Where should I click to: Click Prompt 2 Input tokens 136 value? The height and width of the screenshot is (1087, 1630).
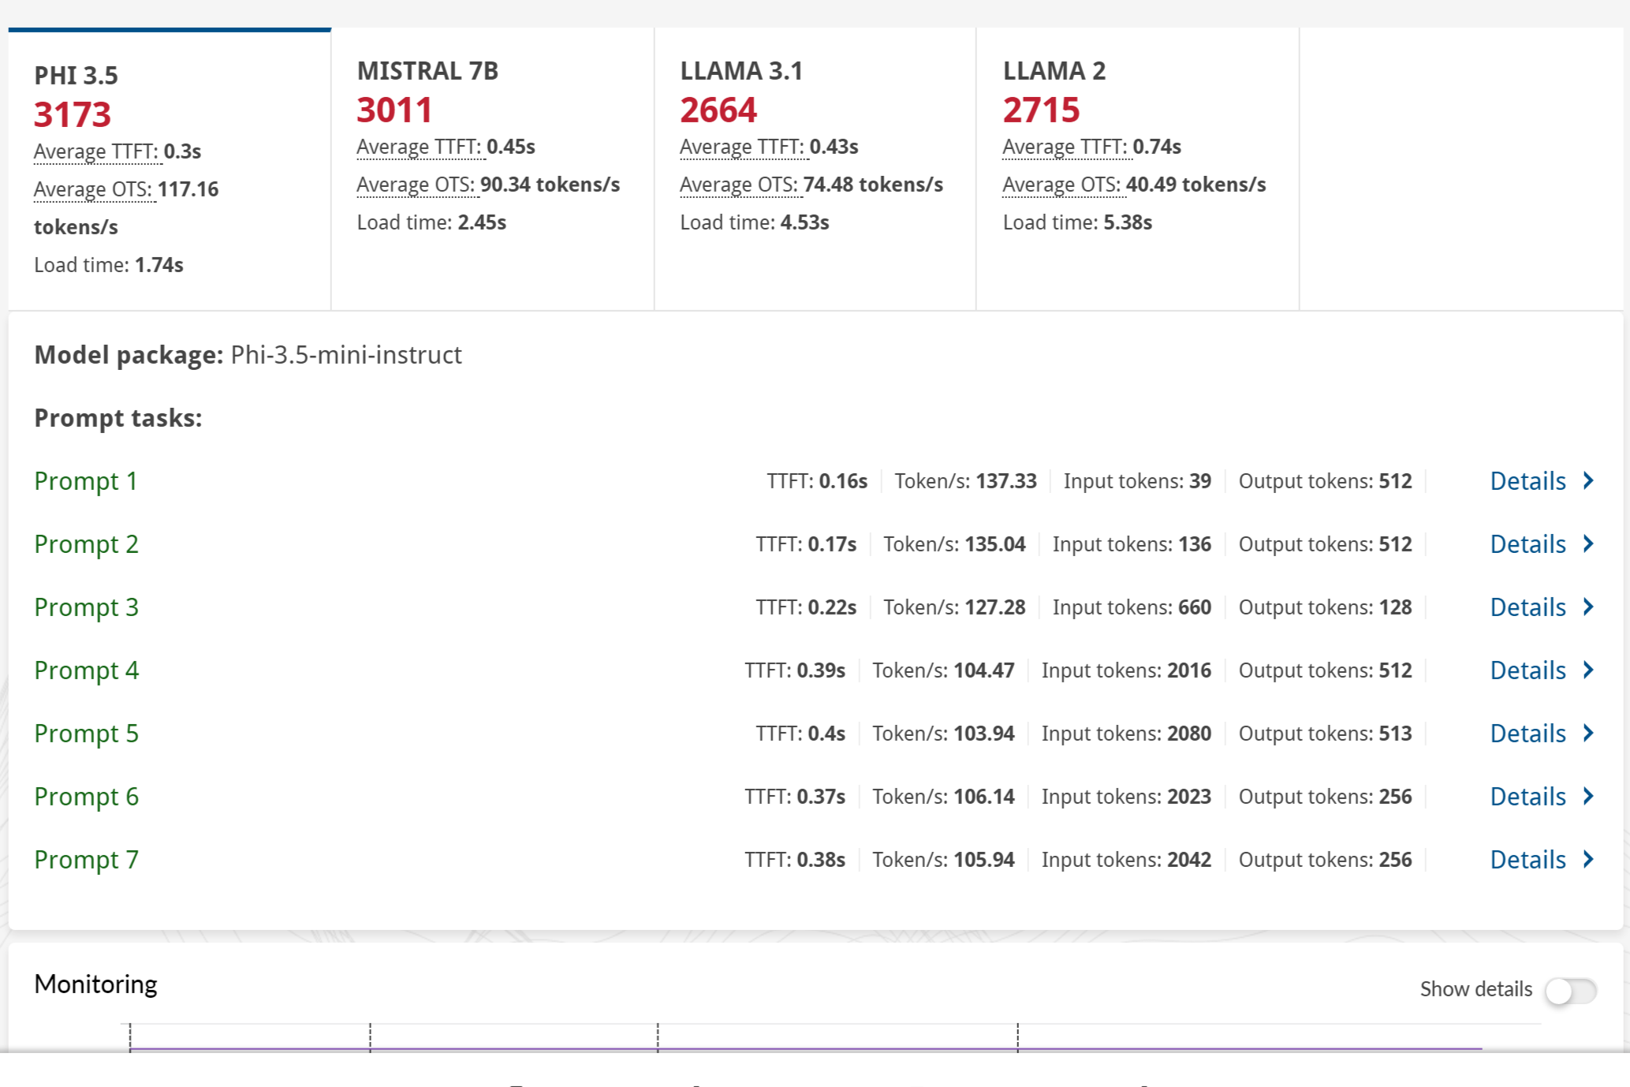(1195, 544)
